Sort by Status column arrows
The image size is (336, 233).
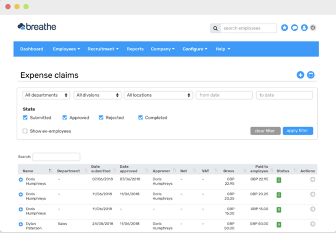click(x=295, y=170)
